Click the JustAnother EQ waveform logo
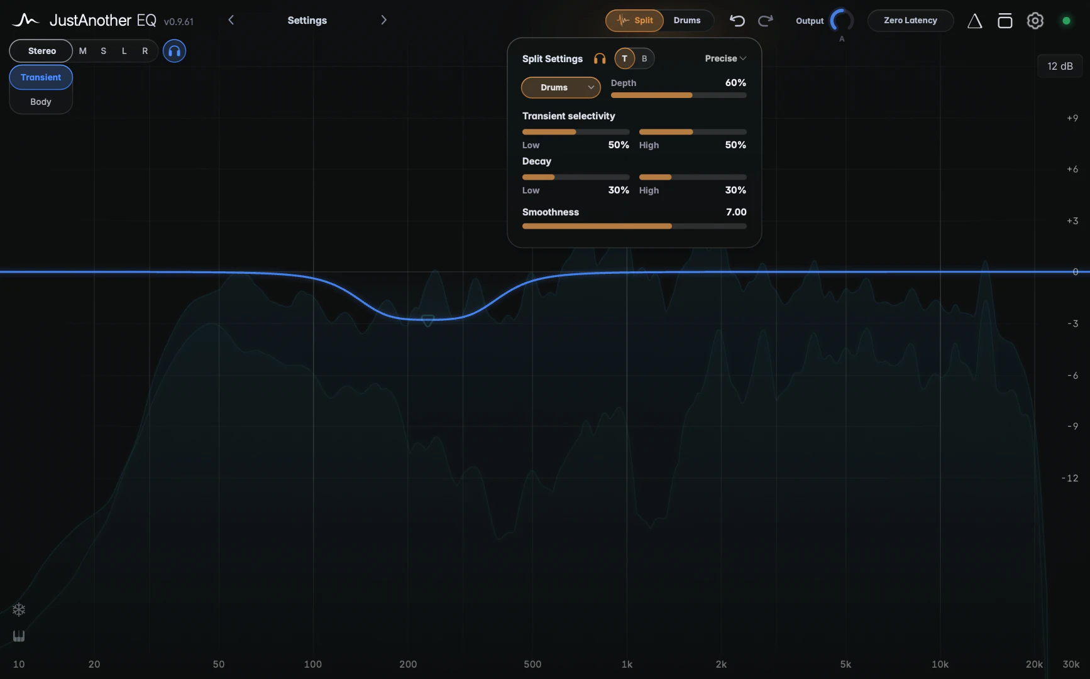This screenshot has height=679, width=1090. point(25,20)
